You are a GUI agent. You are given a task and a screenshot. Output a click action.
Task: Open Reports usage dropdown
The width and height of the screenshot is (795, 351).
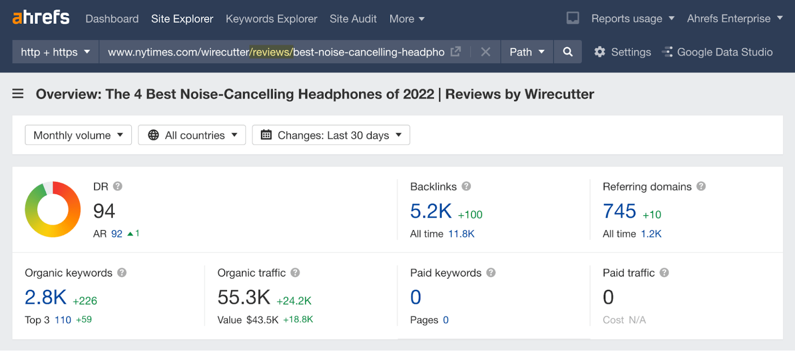(x=633, y=19)
